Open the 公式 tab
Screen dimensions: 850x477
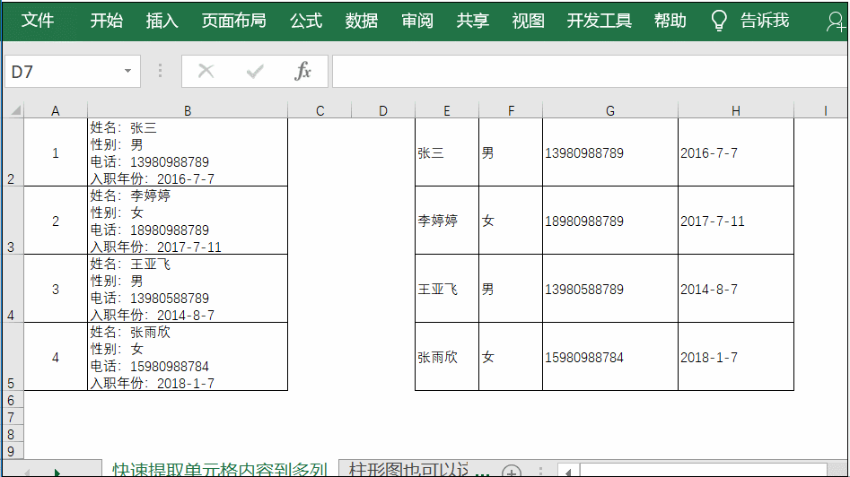306,21
